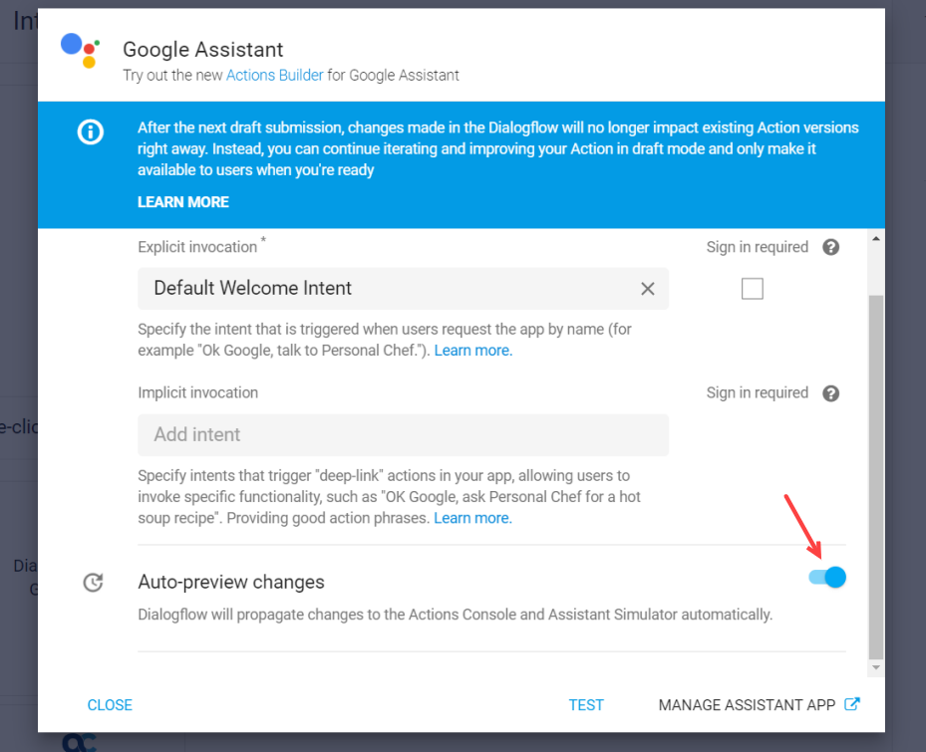Turn off Auto-preview changes toggle
Image resolution: width=926 pixels, height=752 pixels.
point(827,578)
